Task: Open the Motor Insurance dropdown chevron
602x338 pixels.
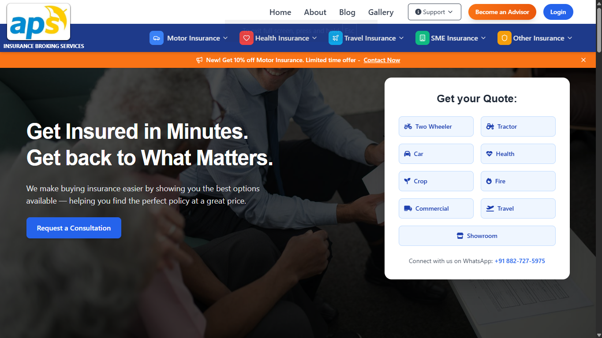Action: point(225,38)
